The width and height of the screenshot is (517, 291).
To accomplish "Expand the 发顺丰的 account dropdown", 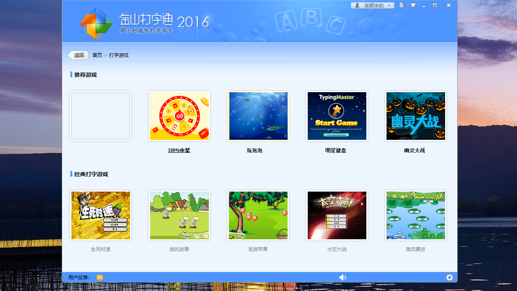I will [x=389, y=5].
